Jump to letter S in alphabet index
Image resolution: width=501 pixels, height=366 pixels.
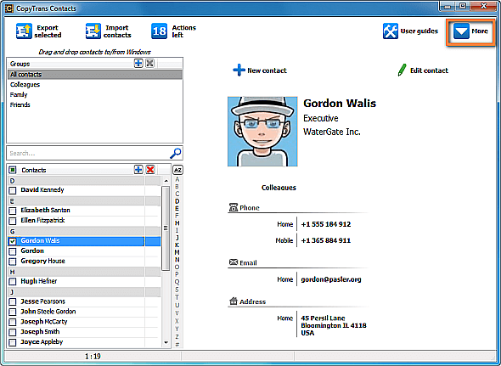click(x=177, y=290)
